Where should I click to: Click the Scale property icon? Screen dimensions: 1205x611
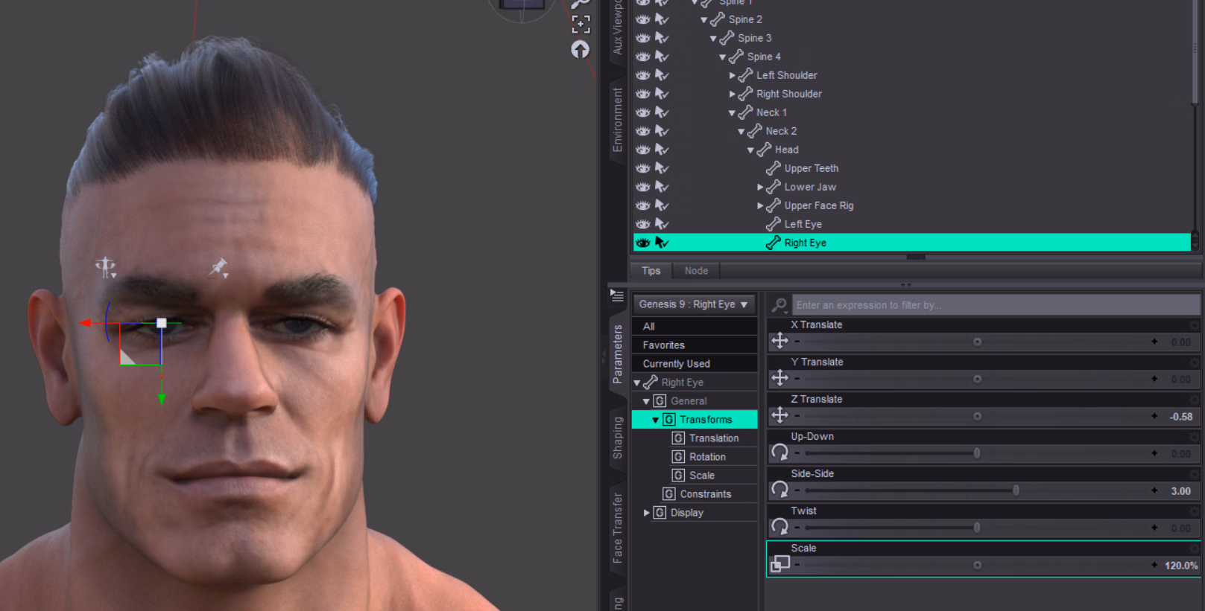(x=779, y=564)
